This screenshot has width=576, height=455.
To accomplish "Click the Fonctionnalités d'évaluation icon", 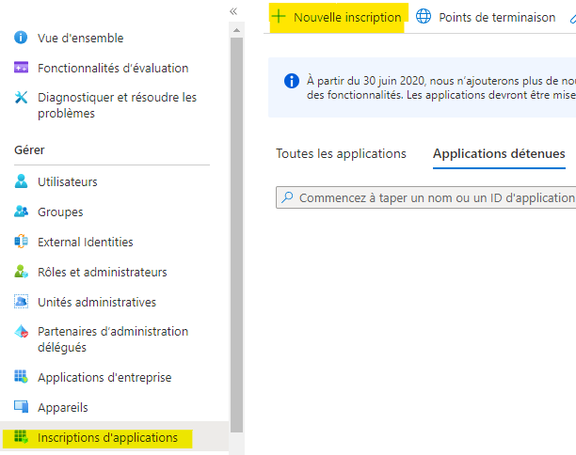I will click(21, 69).
